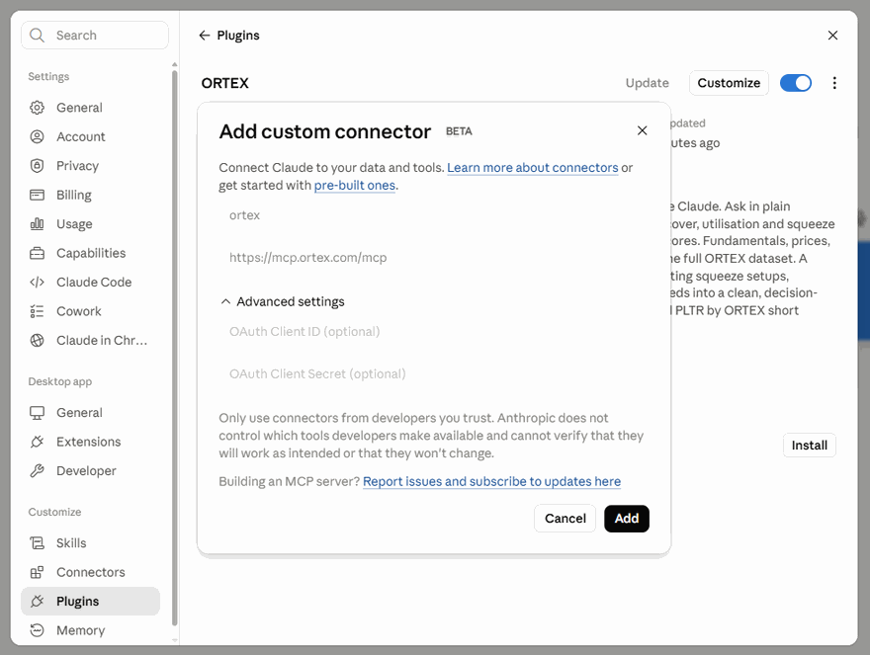Click the Cowork checklist icon

[37, 311]
